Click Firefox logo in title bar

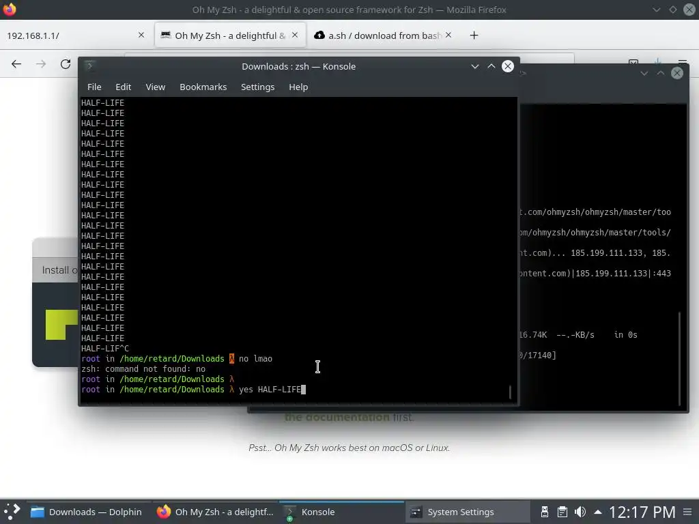click(10, 10)
